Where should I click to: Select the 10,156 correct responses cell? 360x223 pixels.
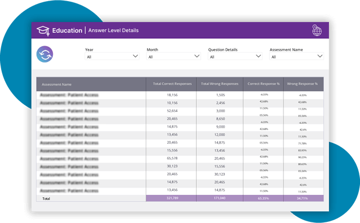[172, 102]
